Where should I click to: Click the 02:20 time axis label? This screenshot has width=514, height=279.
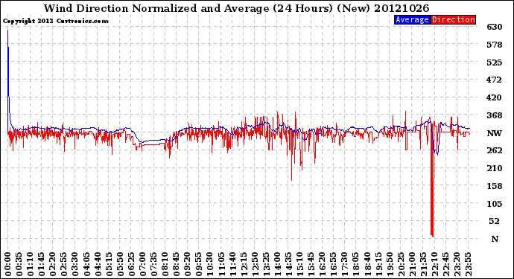53,264
